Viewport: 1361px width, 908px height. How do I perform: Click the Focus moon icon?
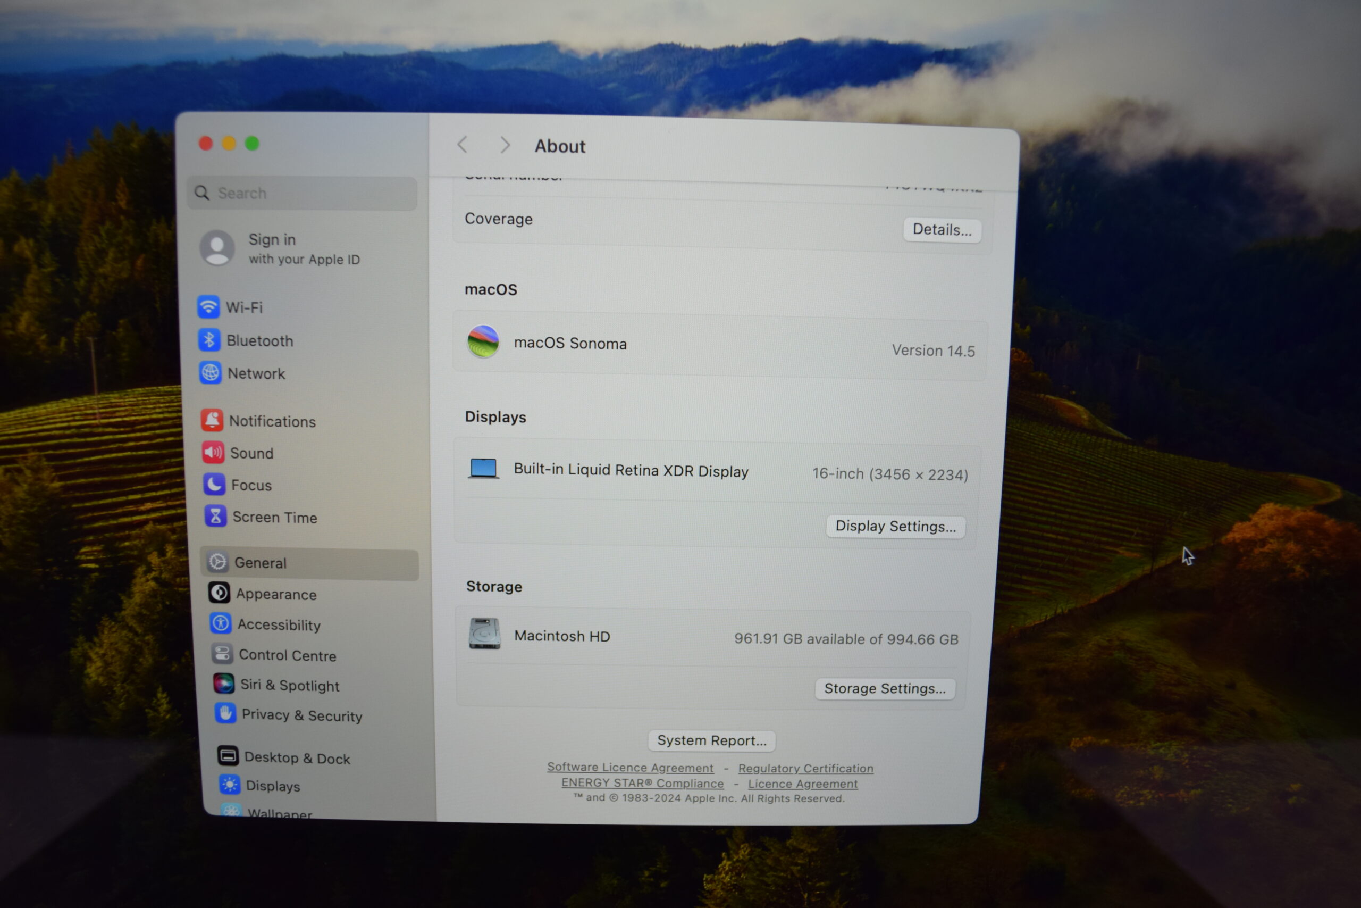215,484
